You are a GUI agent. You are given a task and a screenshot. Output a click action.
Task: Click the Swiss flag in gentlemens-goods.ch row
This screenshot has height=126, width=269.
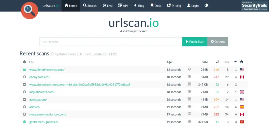[x=242, y=122]
